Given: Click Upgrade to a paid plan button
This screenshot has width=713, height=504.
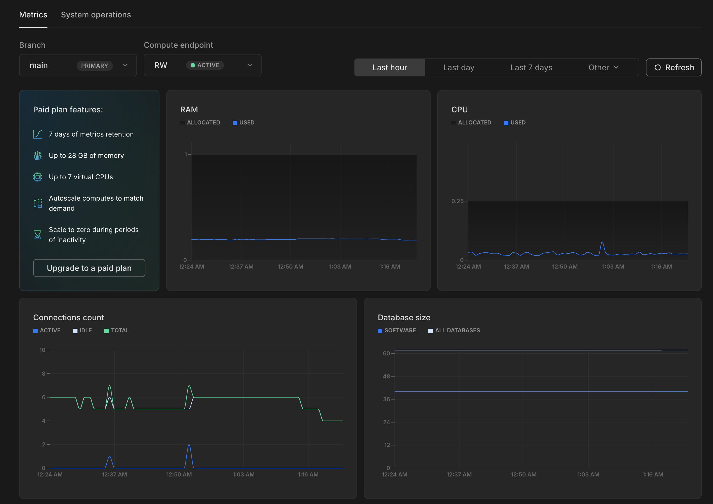Looking at the screenshot, I should [89, 268].
